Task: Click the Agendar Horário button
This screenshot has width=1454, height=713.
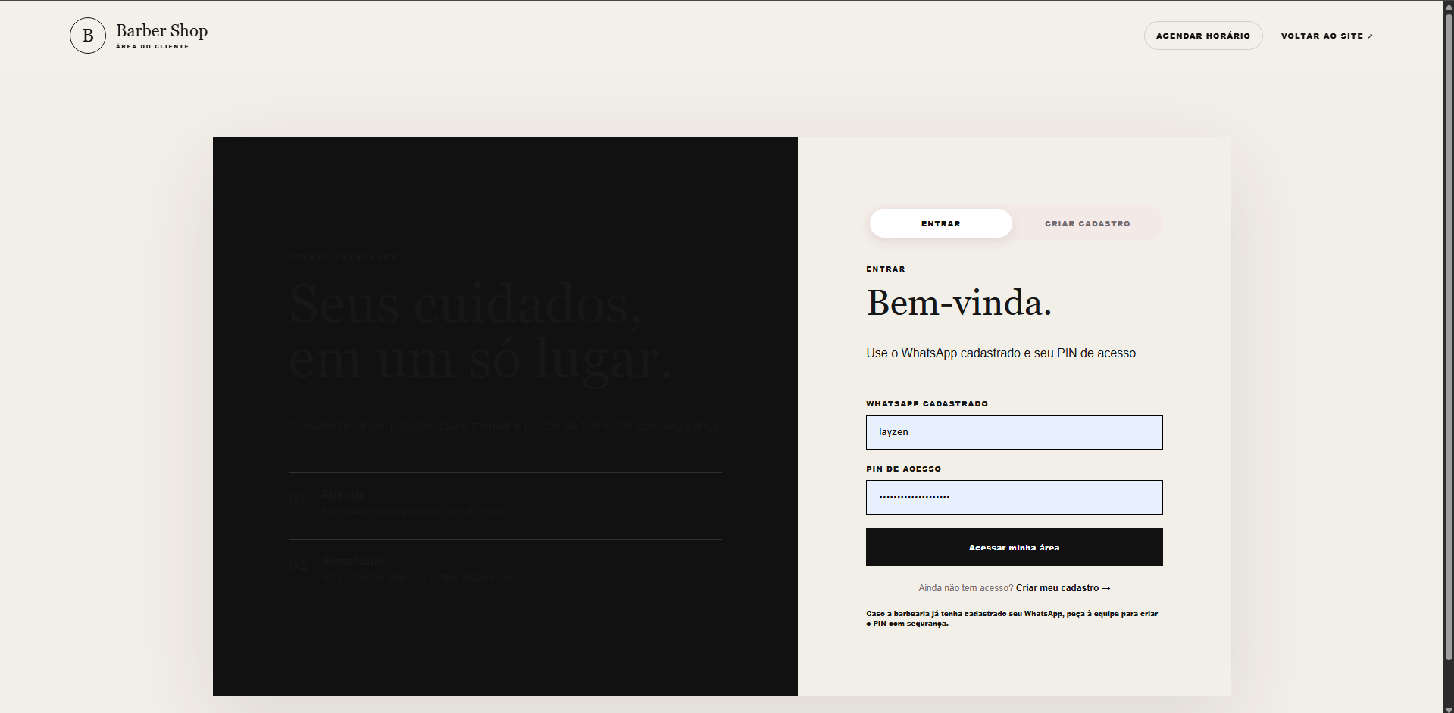Action: tap(1203, 36)
